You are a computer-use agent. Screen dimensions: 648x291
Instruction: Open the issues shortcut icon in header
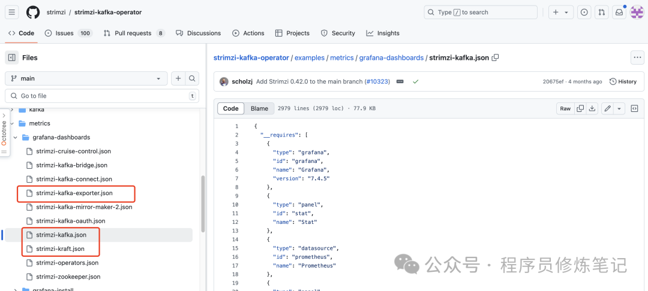pyautogui.click(x=584, y=13)
